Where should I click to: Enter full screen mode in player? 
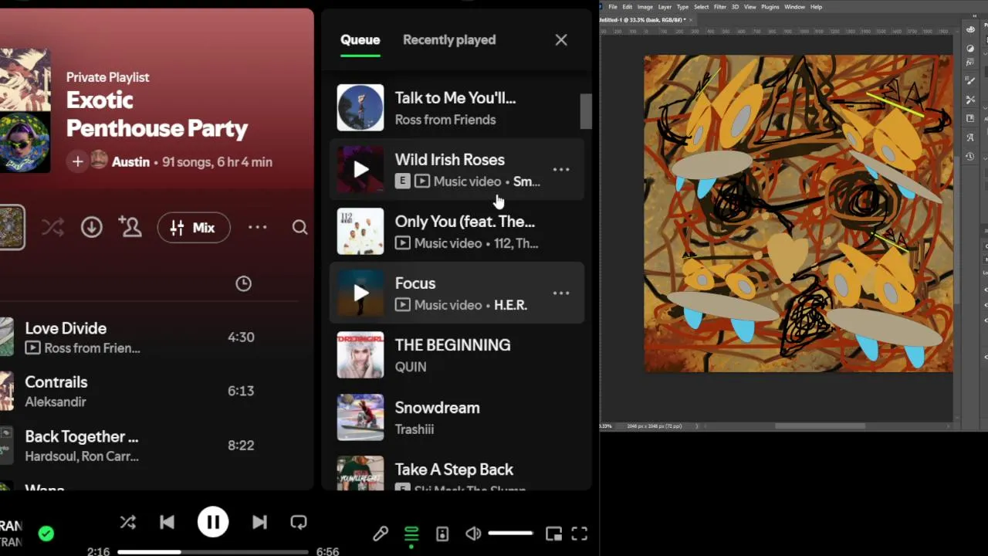pos(580,534)
